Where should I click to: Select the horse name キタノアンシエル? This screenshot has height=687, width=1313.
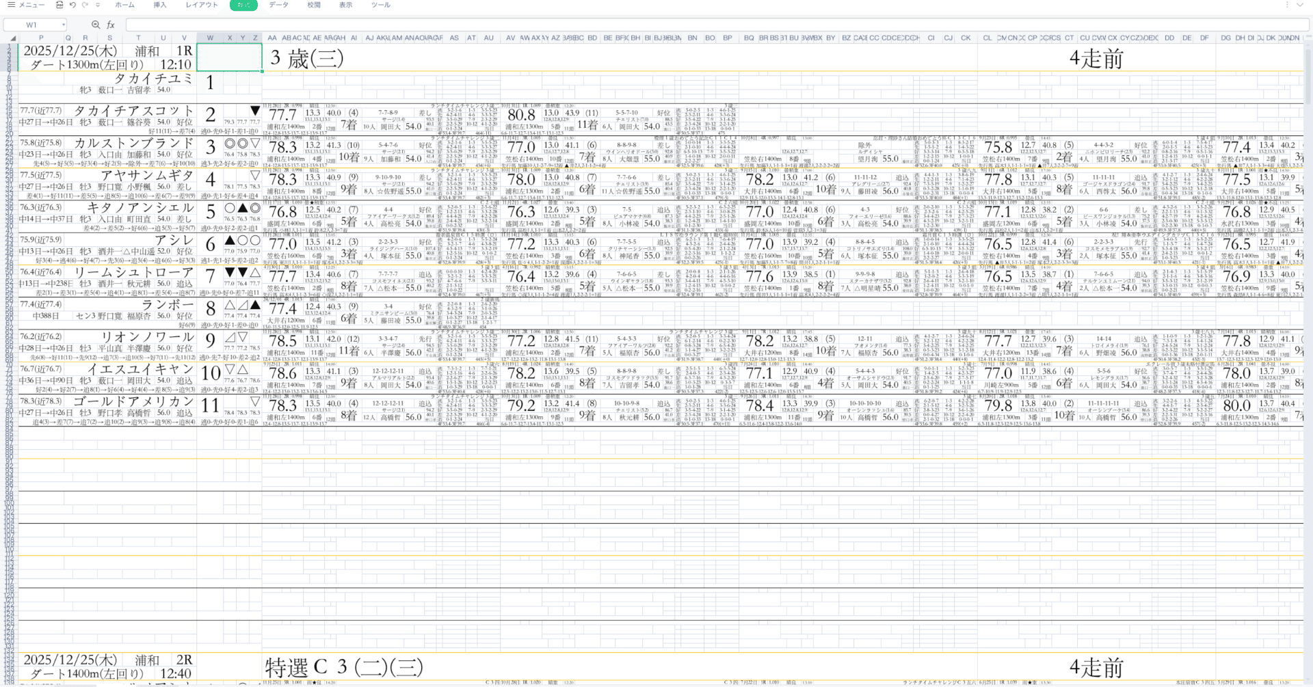[140, 208]
